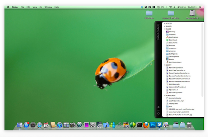Viewport: 208px width, 137px height.
Task: Open the dennisvanroeyen home folder
Action: (174, 62)
